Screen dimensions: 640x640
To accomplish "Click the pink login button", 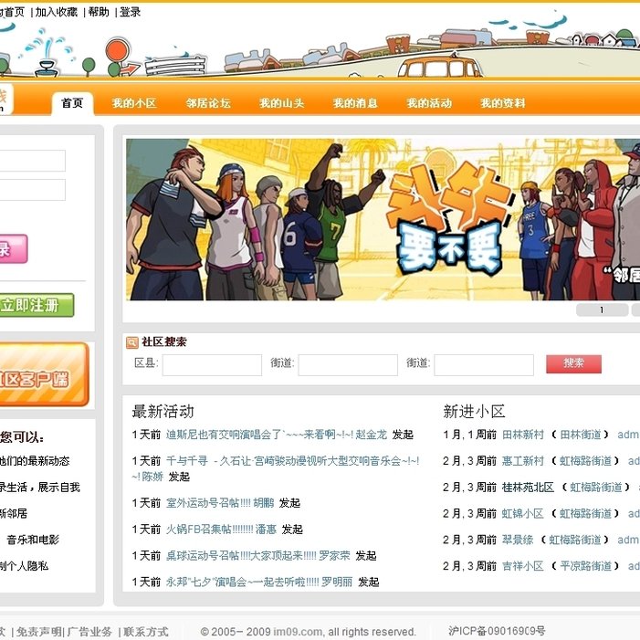I will pos(13,248).
